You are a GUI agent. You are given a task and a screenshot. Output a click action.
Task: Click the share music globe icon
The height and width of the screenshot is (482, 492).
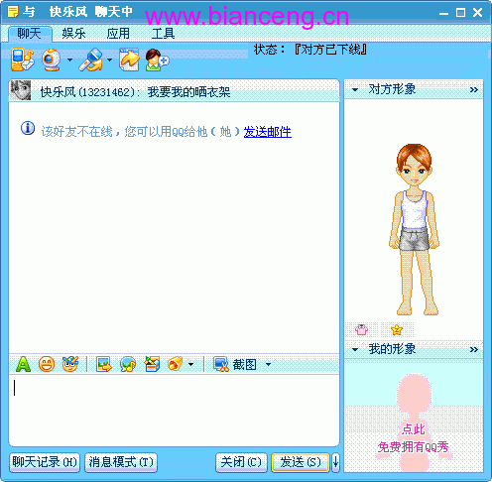(128, 364)
